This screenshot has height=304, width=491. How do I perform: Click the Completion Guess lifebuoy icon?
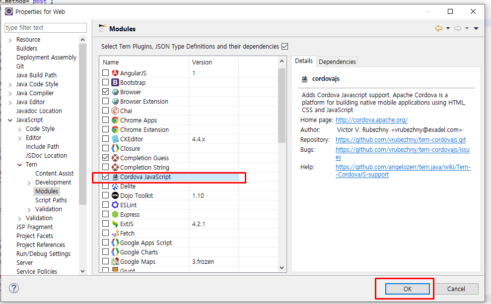click(115, 158)
